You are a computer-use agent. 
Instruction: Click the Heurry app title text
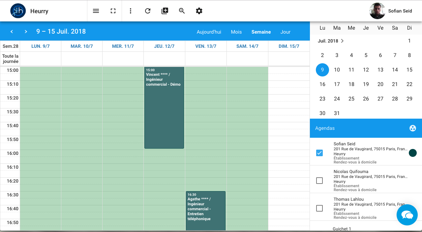39,11
